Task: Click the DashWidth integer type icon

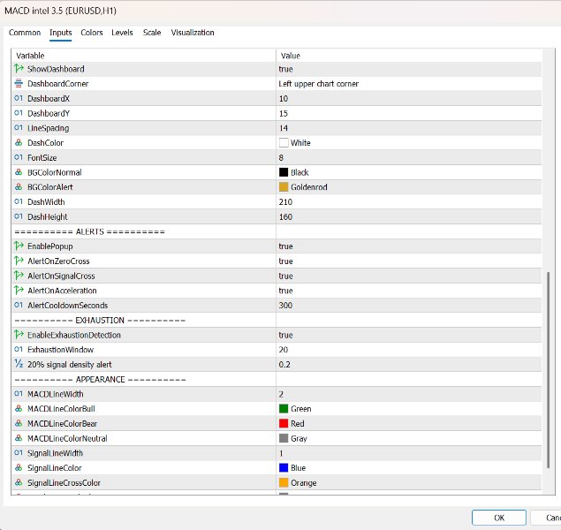Action: [x=19, y=201]
